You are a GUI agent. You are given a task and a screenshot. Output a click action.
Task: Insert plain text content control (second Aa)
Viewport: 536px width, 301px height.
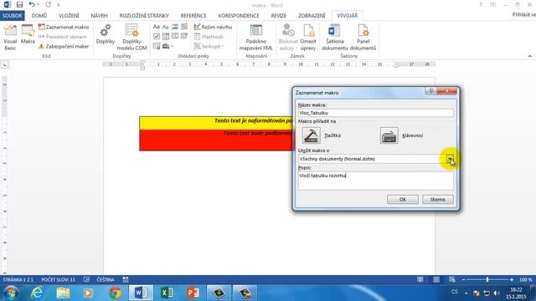166,27
